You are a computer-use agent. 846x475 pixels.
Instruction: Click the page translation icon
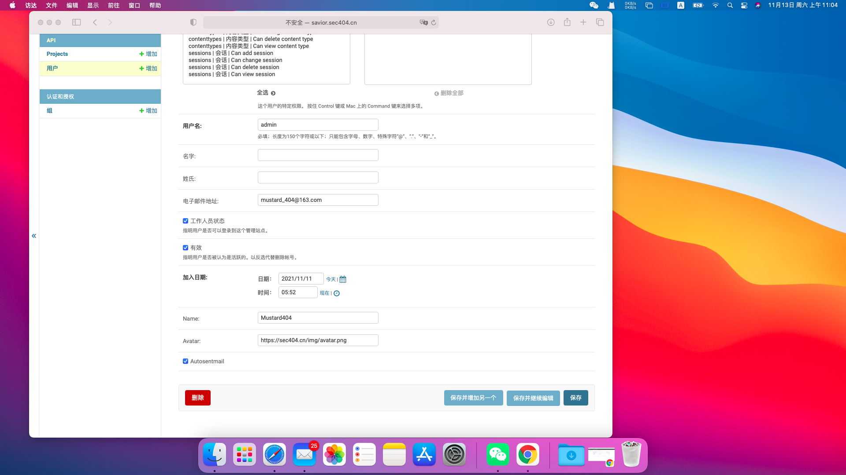(423, 22)
